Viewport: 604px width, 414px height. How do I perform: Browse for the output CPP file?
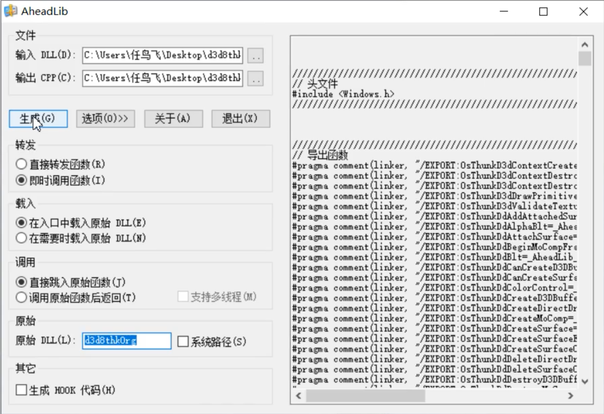pyautogui.click(x=255, y=79)
